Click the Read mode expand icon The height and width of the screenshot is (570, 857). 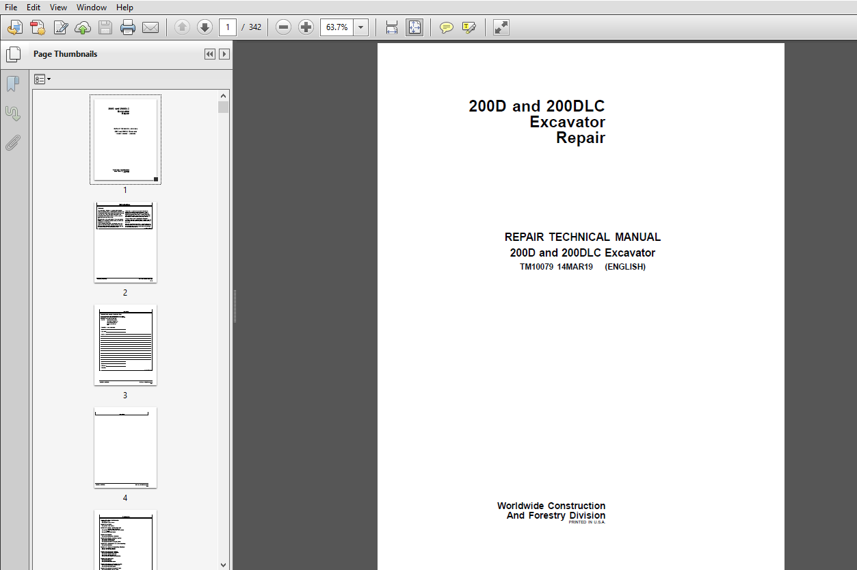pos(501,27)
